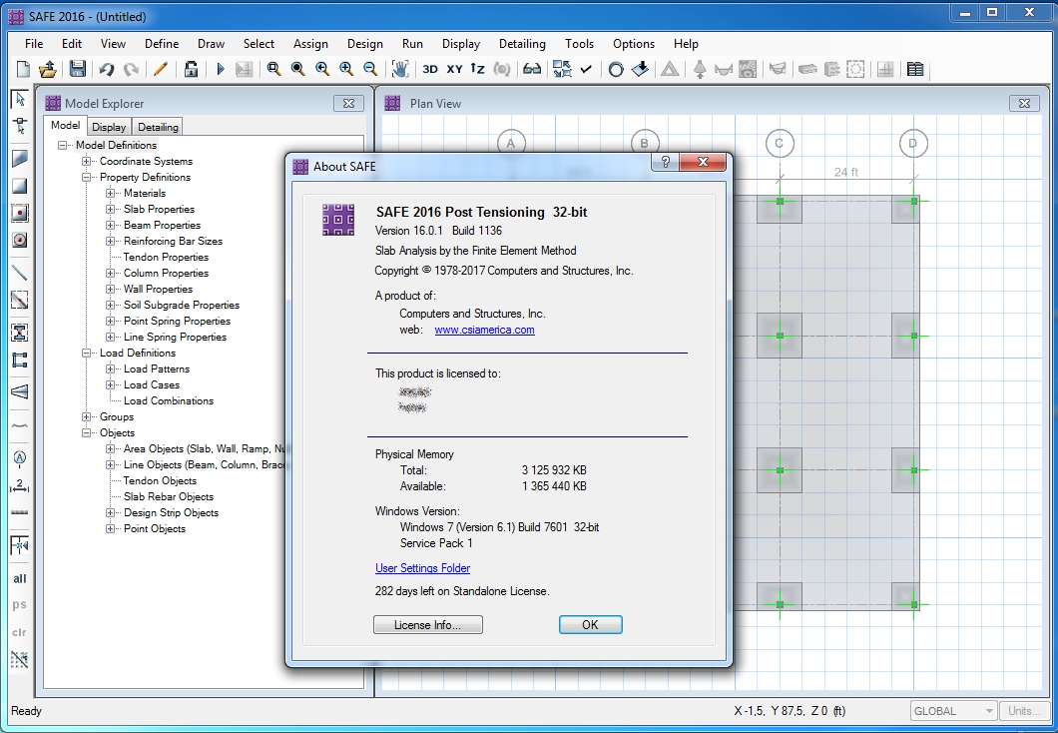The width and height of the screenshot is (1058, 733).
Task: Click OK in the About SAFE dialog
Action: pyautogui.click(x=591, y=625)
